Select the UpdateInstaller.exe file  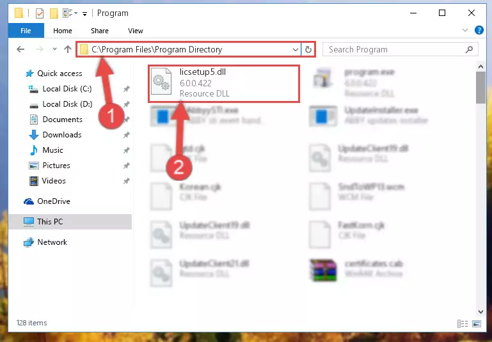pyautogui.click(x=369, y=115)
